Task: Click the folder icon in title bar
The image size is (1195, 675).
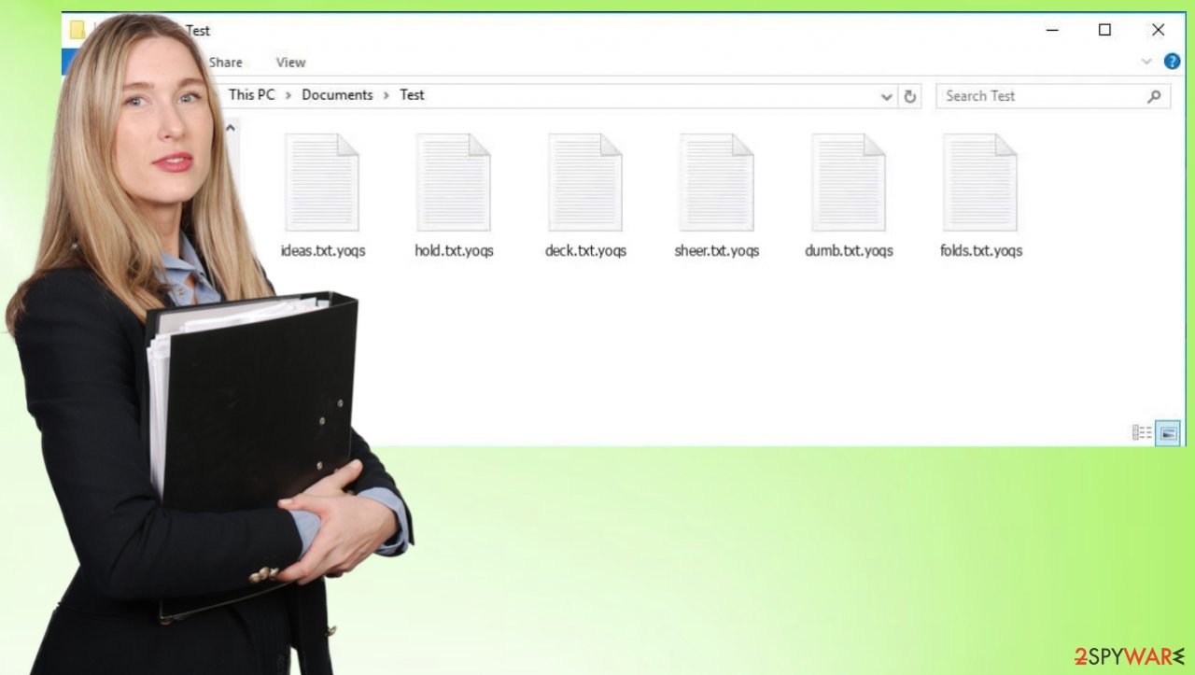Action: (x=77, y=30)
